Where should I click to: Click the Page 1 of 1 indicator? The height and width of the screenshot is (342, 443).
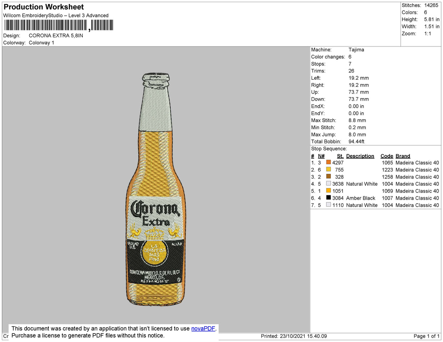[x=426, y=336]
